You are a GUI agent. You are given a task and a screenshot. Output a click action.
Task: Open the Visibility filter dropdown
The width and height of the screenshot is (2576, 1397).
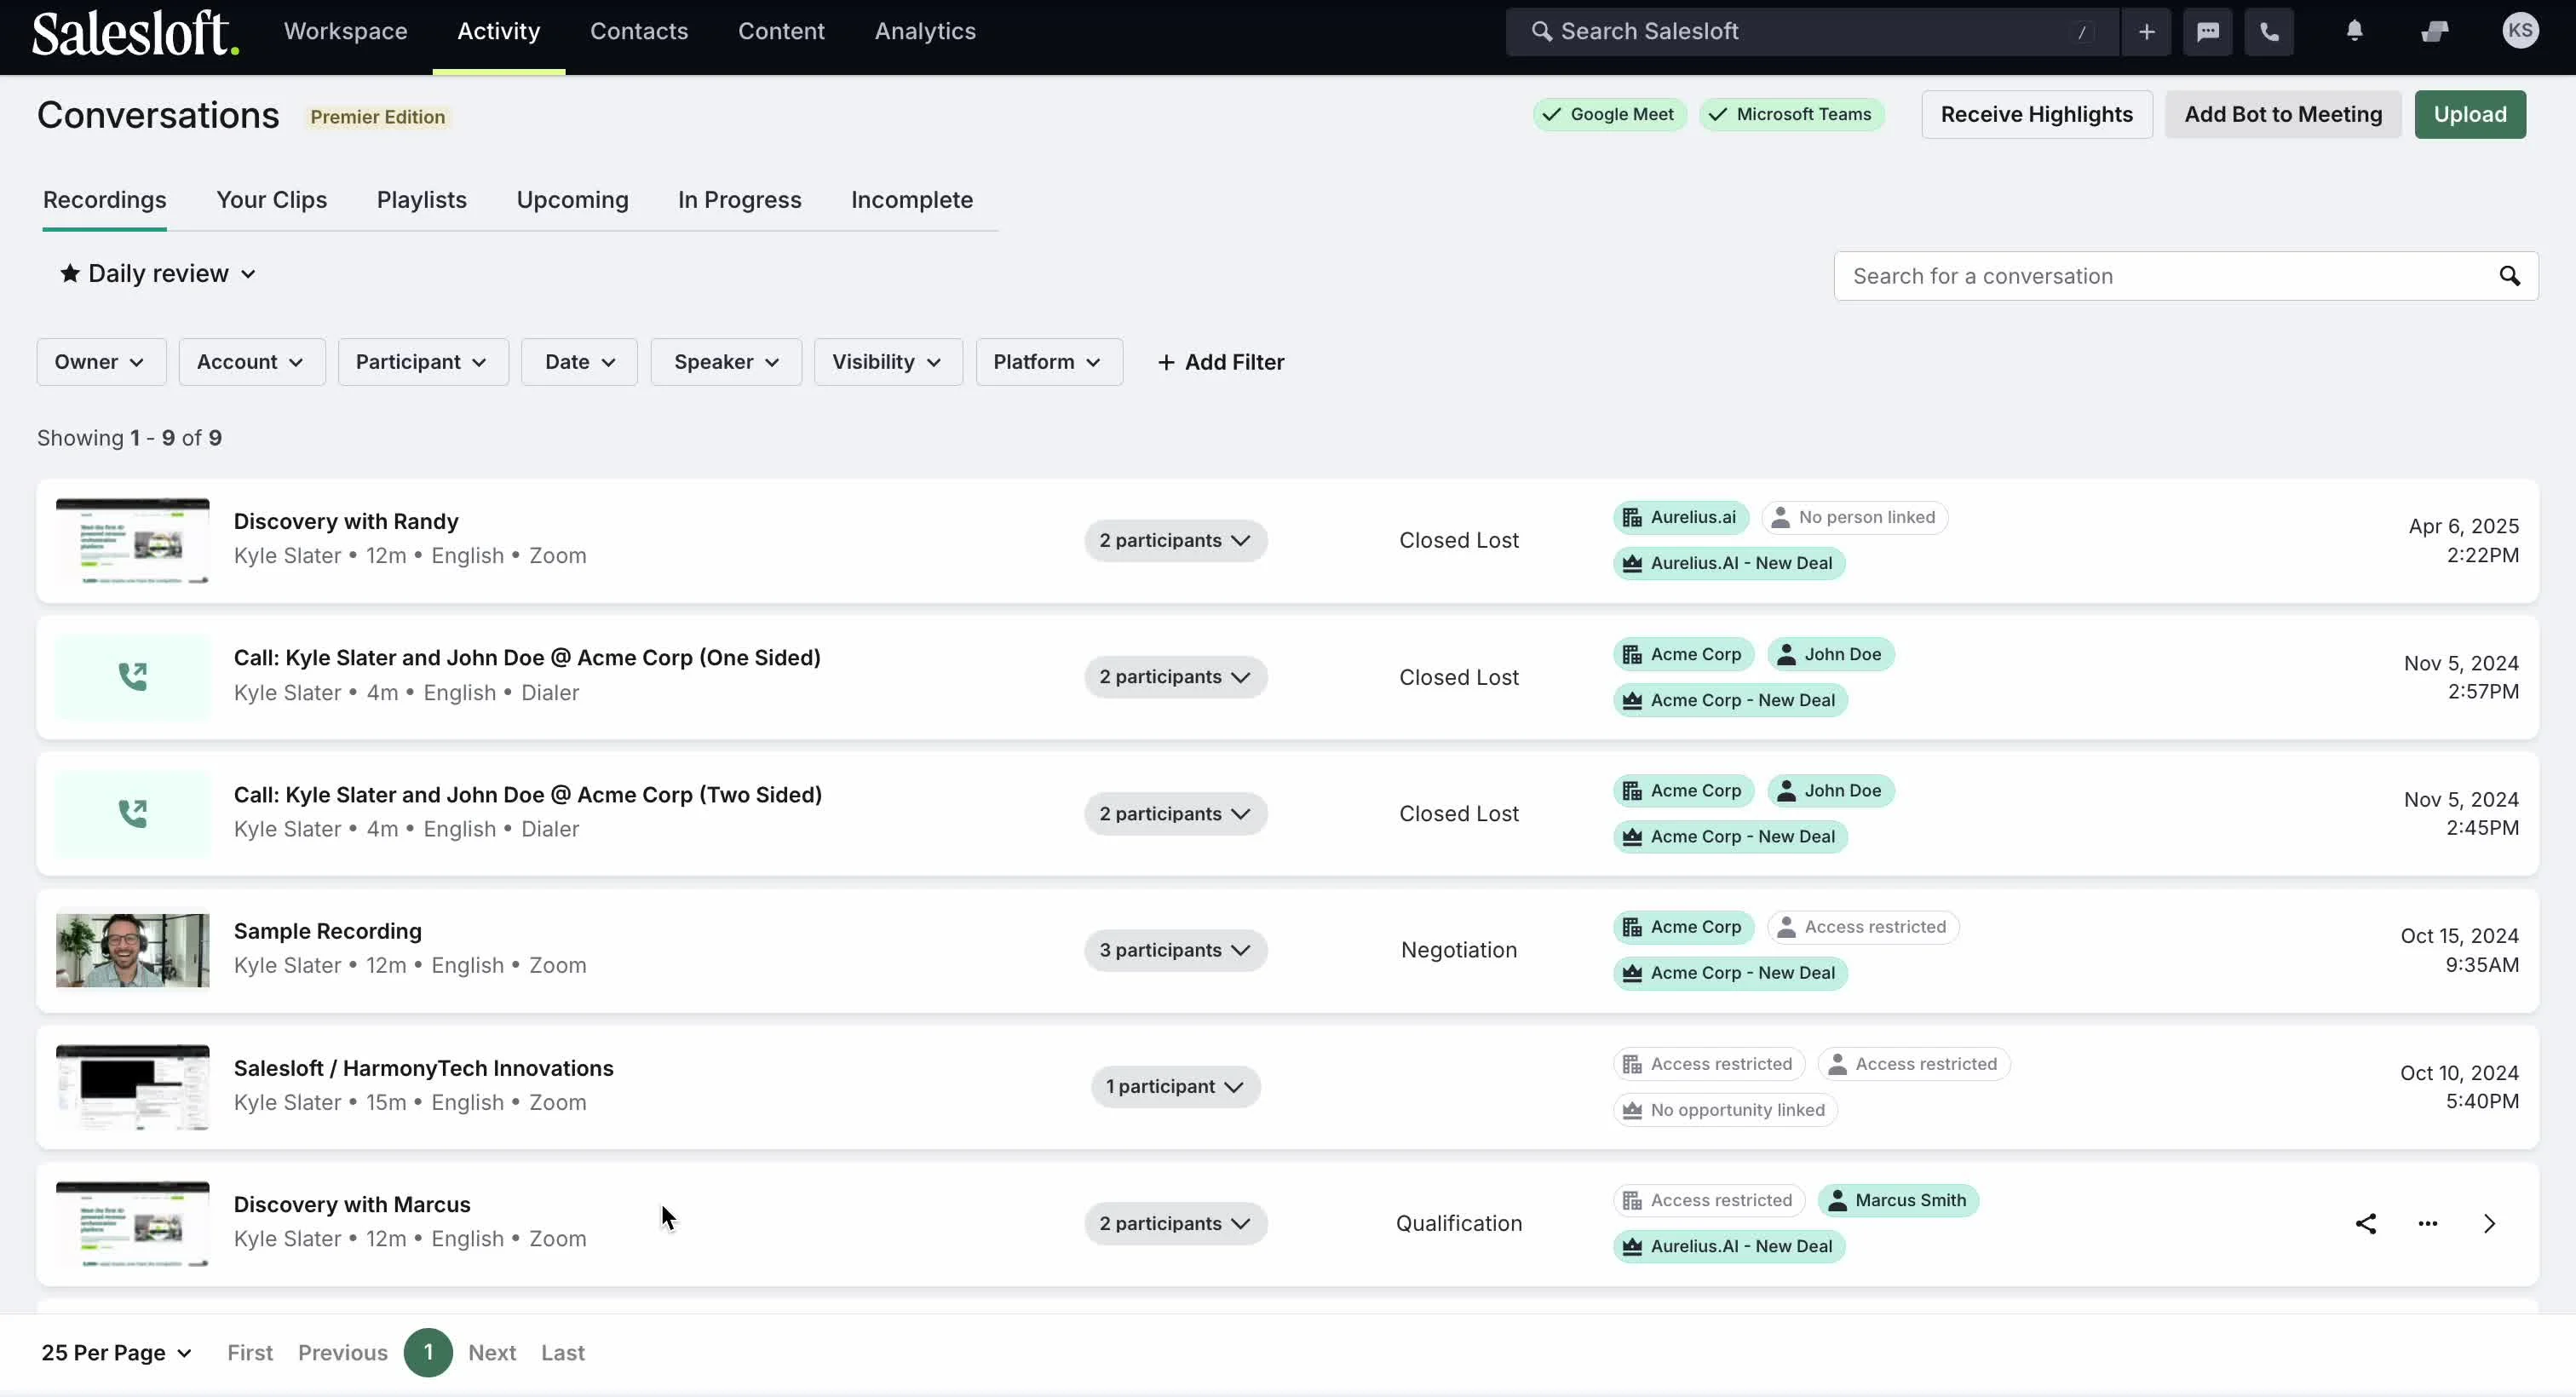pos(888,362)
